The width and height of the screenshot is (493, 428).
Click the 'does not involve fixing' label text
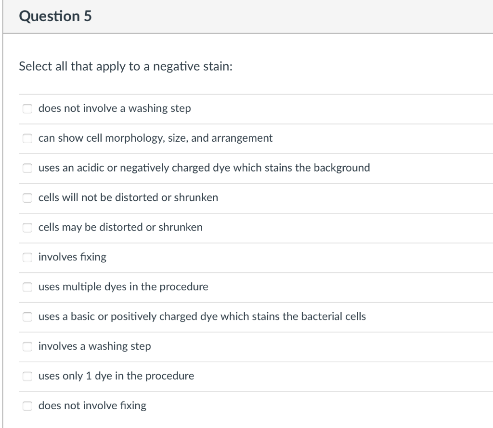(92, 406)
